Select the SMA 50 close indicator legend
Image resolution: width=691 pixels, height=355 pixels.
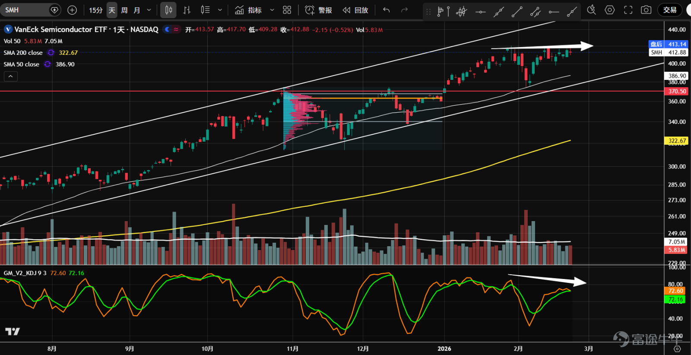point(22,64)
